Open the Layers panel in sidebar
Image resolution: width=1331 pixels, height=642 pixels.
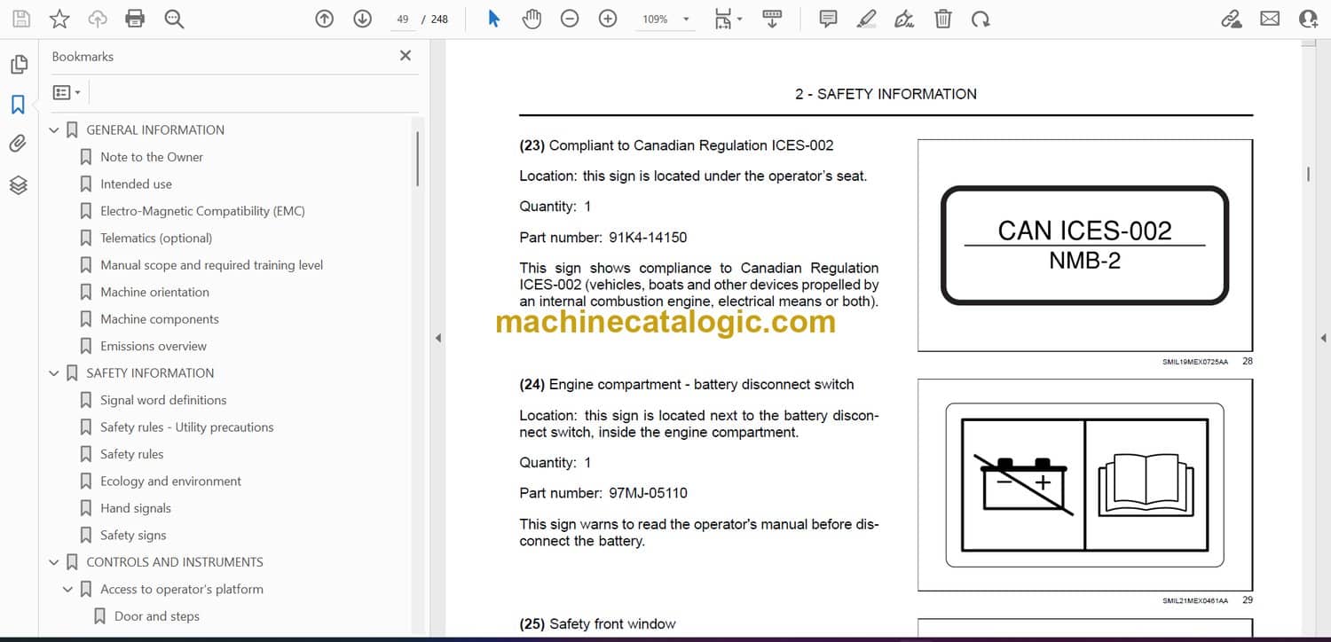(x=18, y=184)
